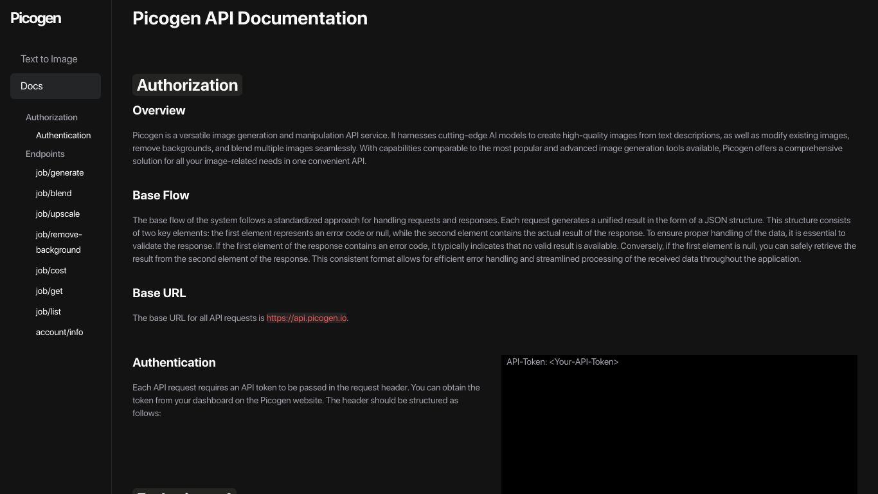
Task: Click the API-Token header code line
Action: tap(562, 362)
